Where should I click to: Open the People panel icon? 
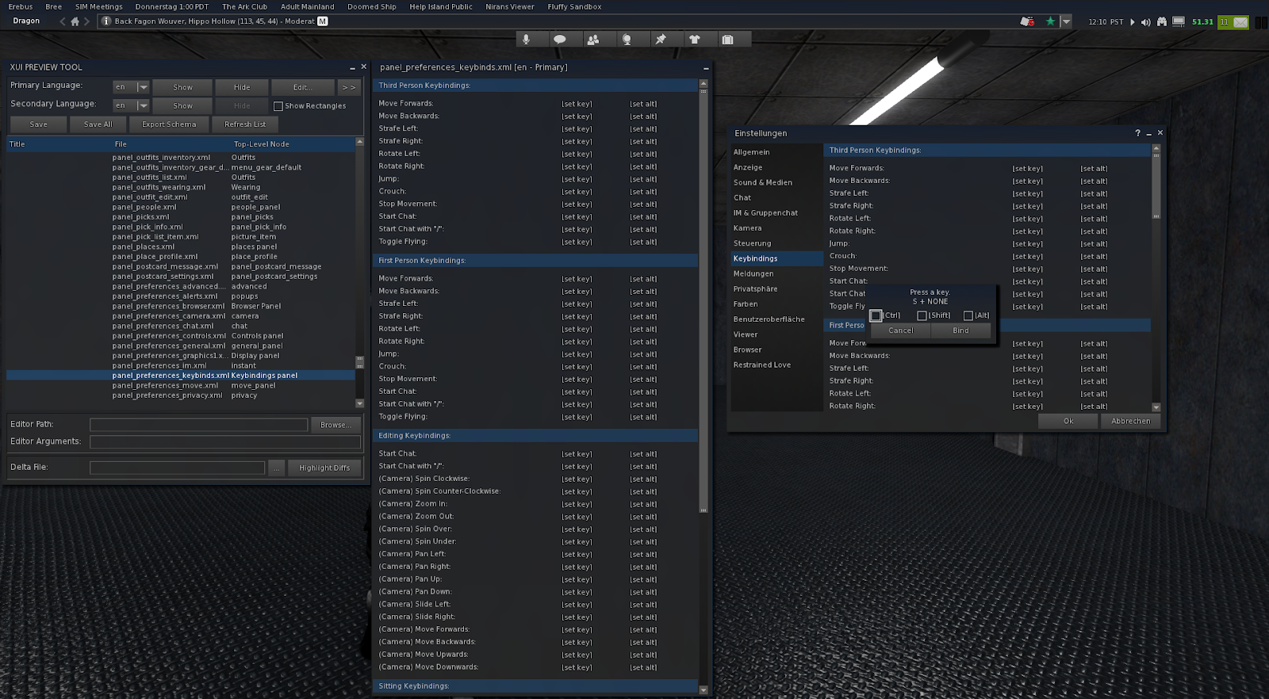pos(593,40)
